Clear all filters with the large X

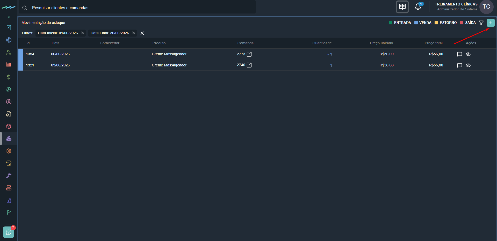pos(142,33)
